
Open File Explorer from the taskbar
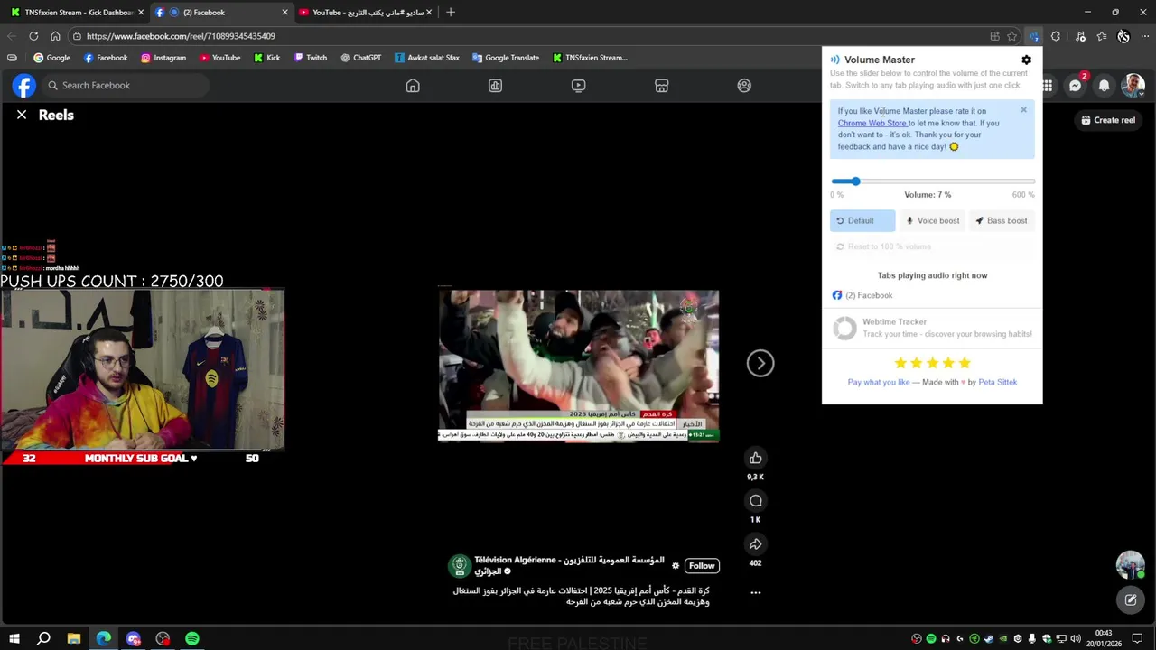tap(74, 638)
